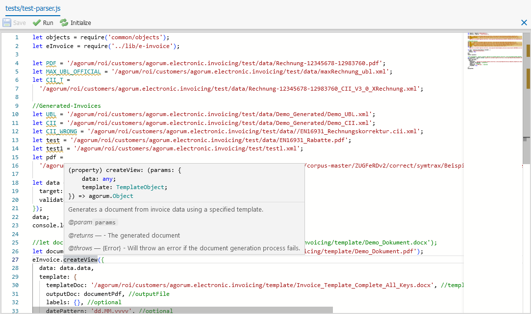Click the Object type in tooltip signature
This screenshot has height=314, width=531.
click(x=123, y=196)
